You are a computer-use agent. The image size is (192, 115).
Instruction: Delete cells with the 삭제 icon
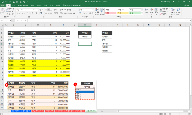point(151,12)
